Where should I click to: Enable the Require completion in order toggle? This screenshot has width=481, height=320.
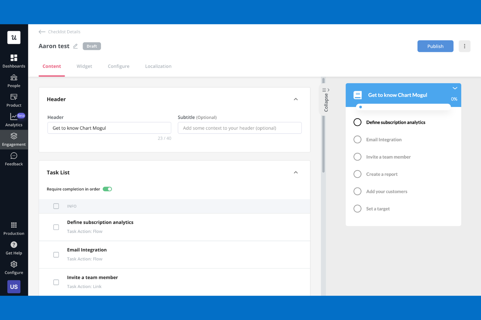[107, 189]
